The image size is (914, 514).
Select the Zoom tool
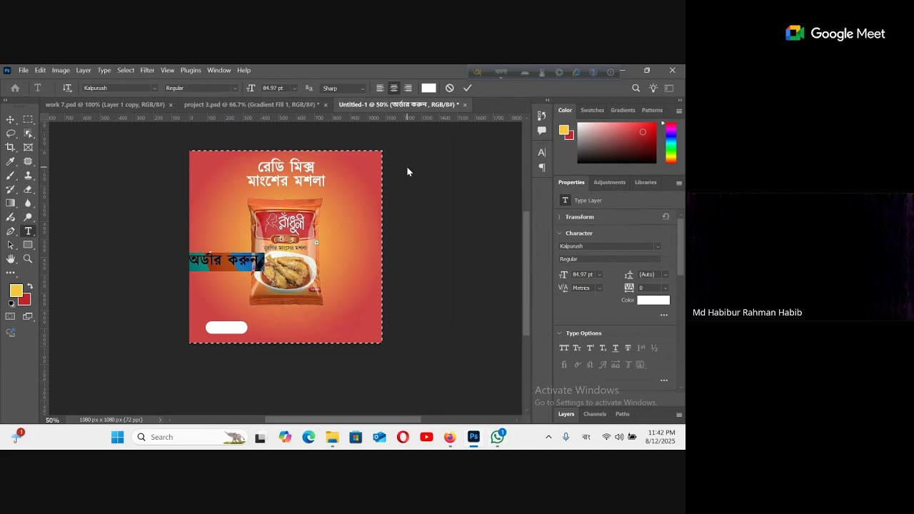(28, 259)
